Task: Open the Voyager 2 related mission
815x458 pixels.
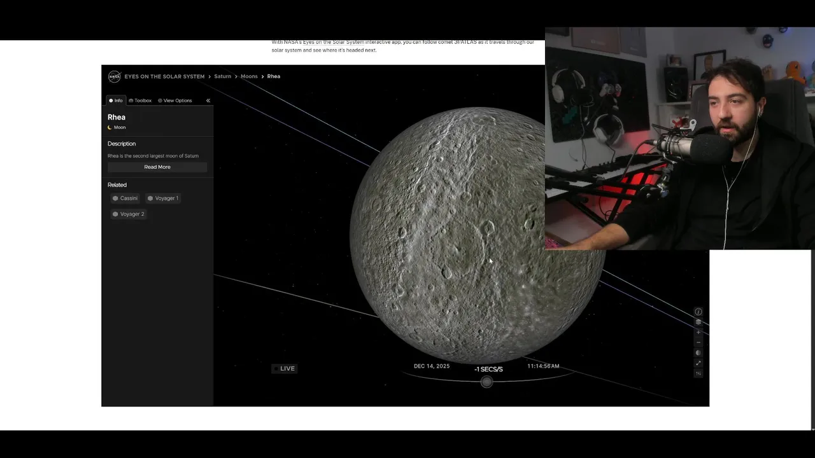Action: pos(129,214)
